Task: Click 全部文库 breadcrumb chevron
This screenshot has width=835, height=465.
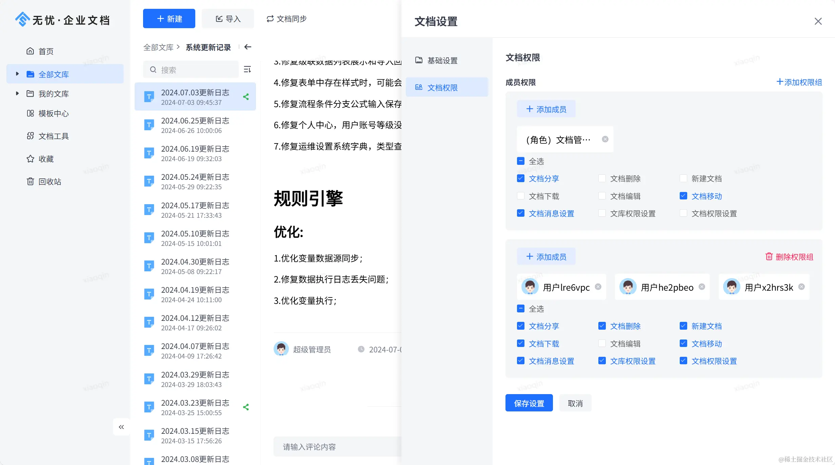Action: click(178, 47)
